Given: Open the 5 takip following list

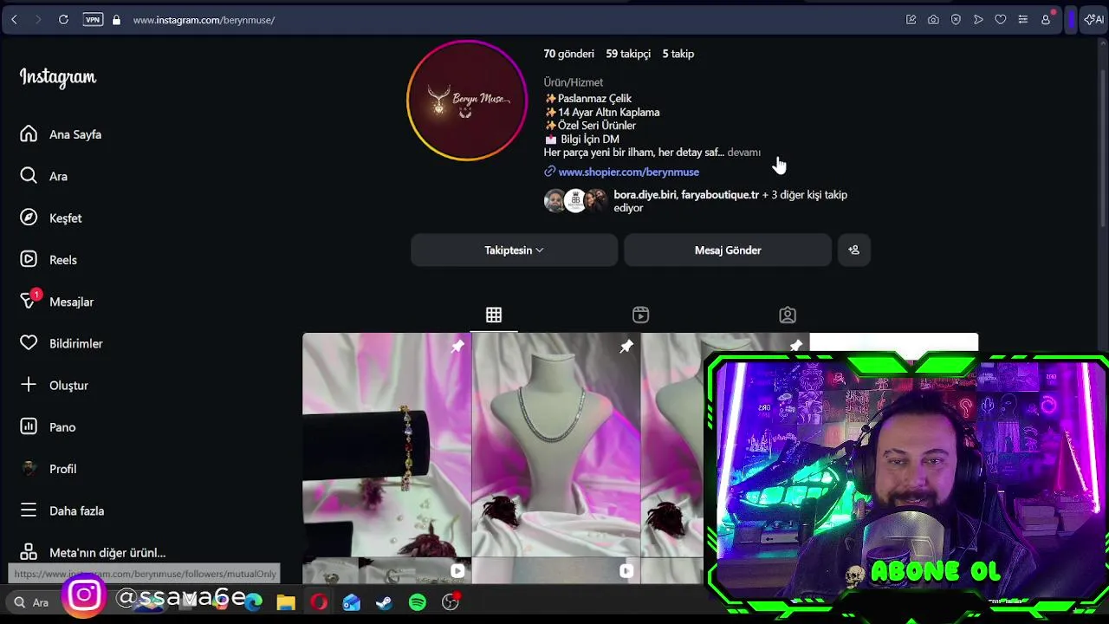Looking at the screenshot, I should pyautogui.click(x=678, y=54).
